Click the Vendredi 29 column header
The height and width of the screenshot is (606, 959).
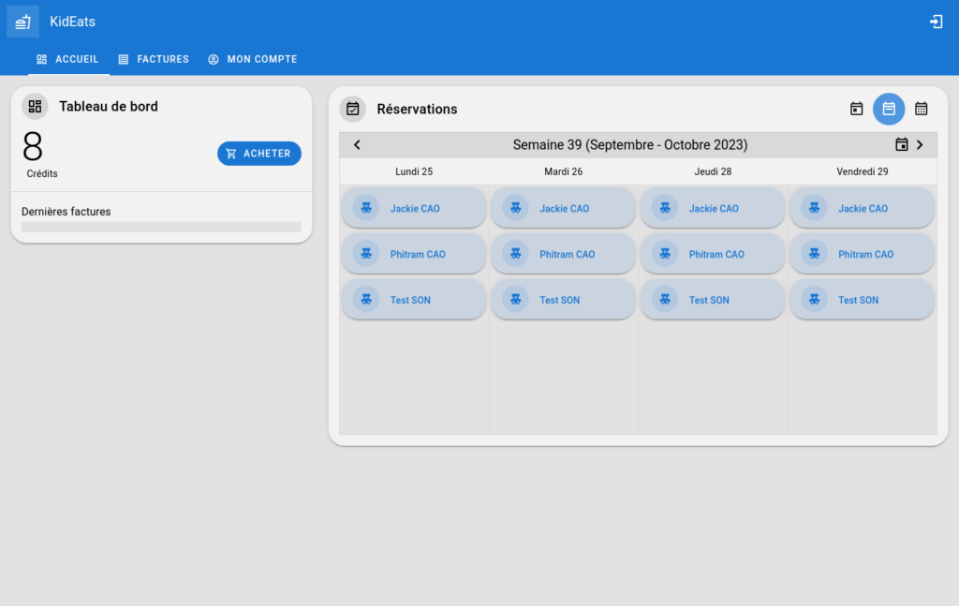[863, 171]
